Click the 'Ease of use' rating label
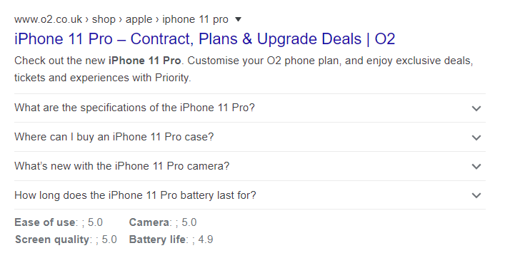This screenshot has width=505, height=263. coord(45,222)
